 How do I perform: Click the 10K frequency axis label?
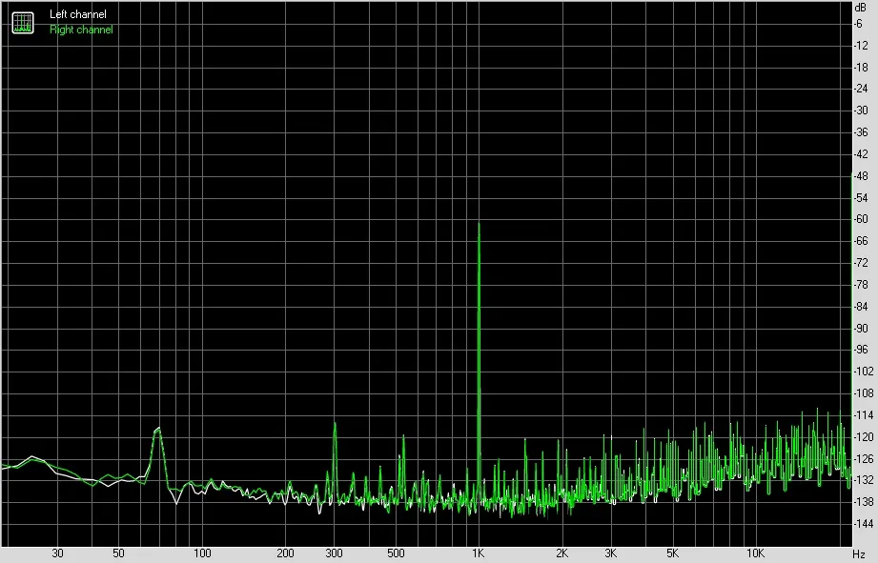755,553
